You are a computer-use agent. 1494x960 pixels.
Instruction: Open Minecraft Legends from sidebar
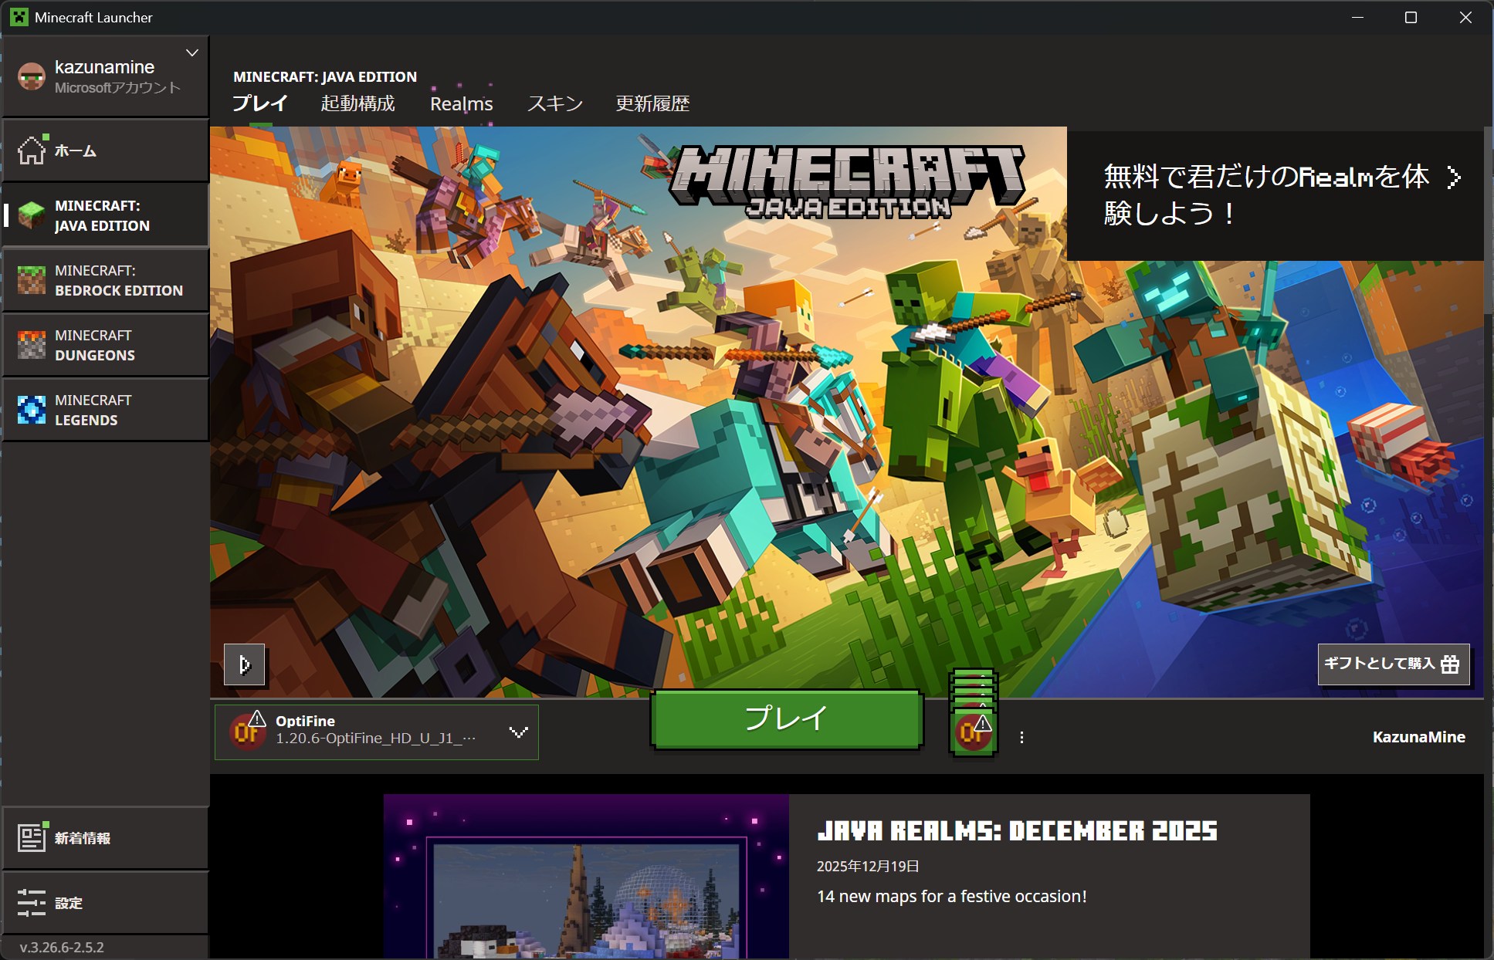[105, 411]
